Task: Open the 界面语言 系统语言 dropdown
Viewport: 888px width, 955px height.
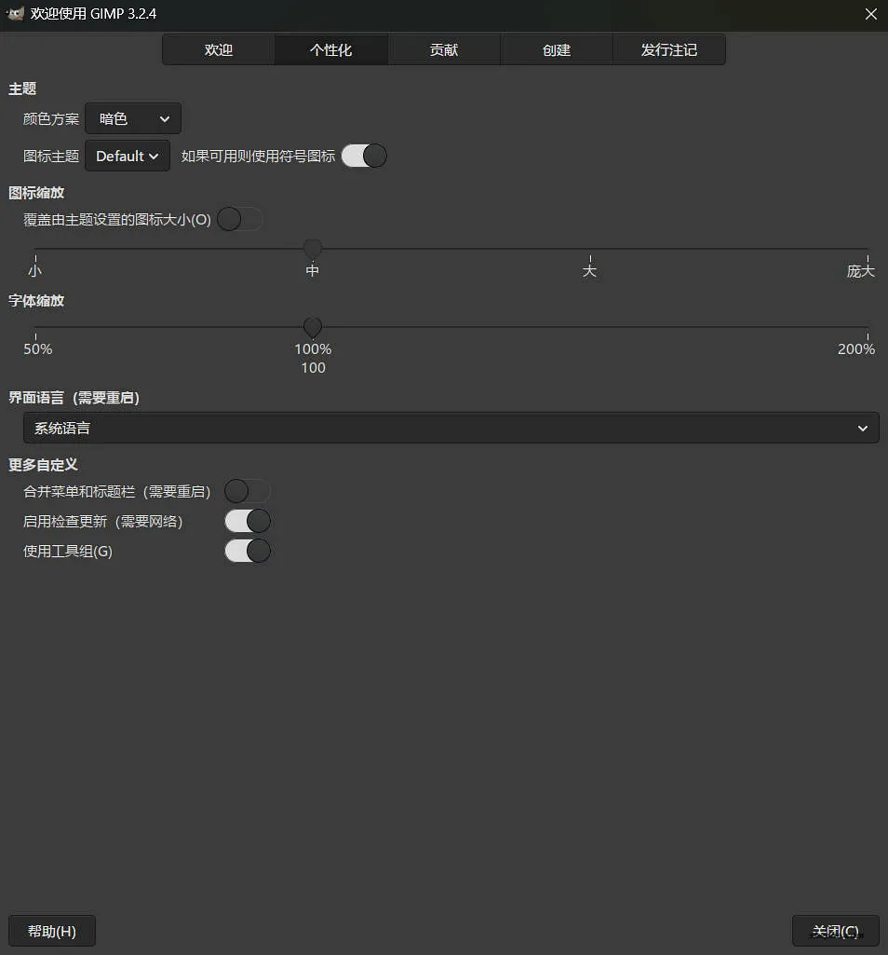Action: (451, 429)
